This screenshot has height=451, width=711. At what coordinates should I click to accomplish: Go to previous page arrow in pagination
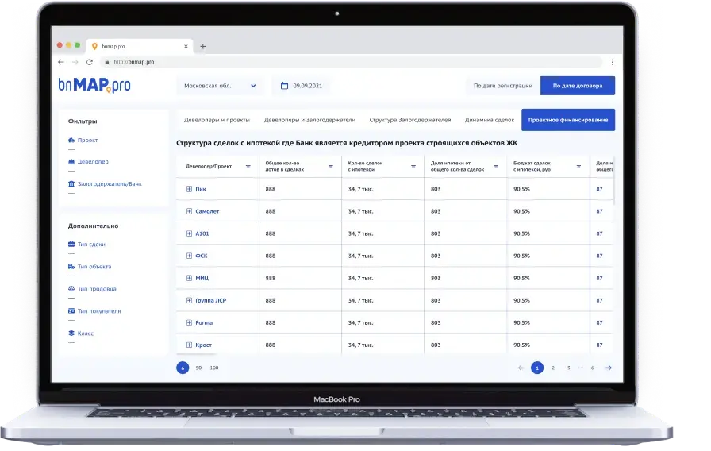pyautogui.click(x=521, y=368)
